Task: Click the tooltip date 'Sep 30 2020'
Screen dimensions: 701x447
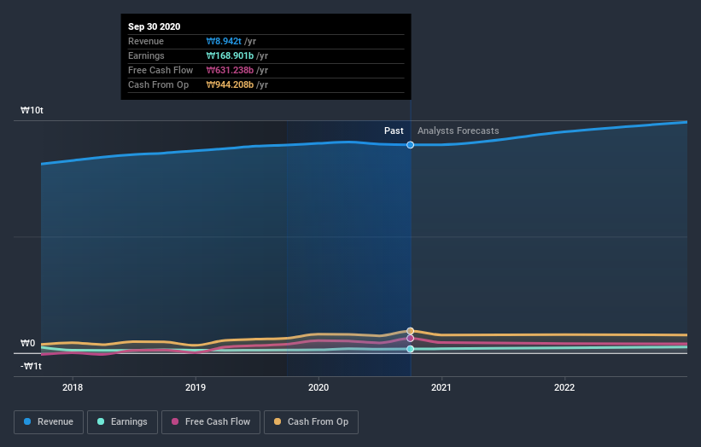Action: 155,26
